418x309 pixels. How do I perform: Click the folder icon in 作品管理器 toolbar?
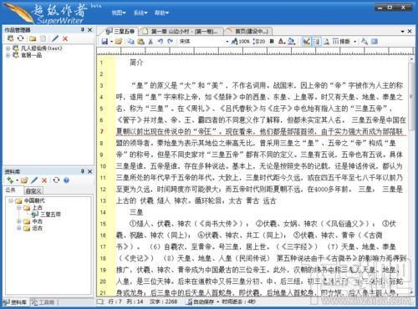click(33, 38)
